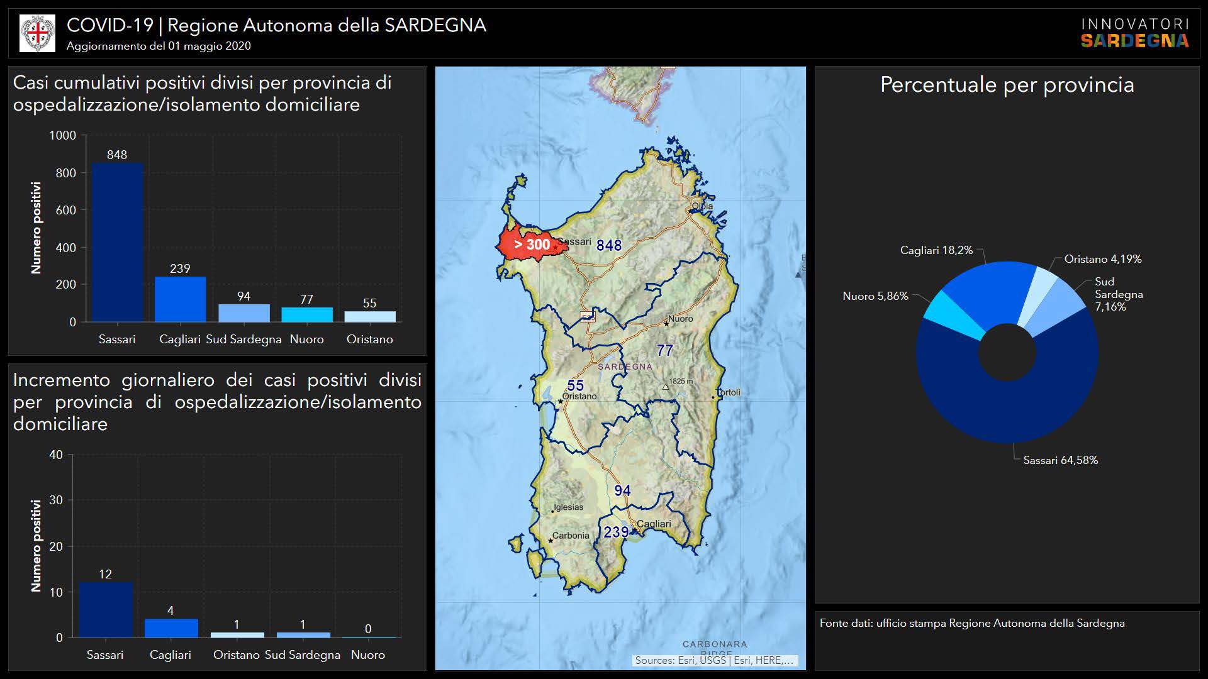Click the Innovatori Sardegna logo
This screenshot has height=679, width=1208.
coord(1134,33)
